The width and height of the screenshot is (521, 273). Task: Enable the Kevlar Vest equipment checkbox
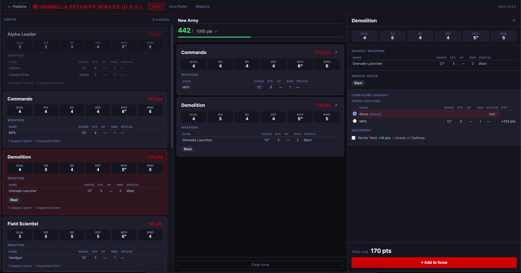click(x=354, y=138)
